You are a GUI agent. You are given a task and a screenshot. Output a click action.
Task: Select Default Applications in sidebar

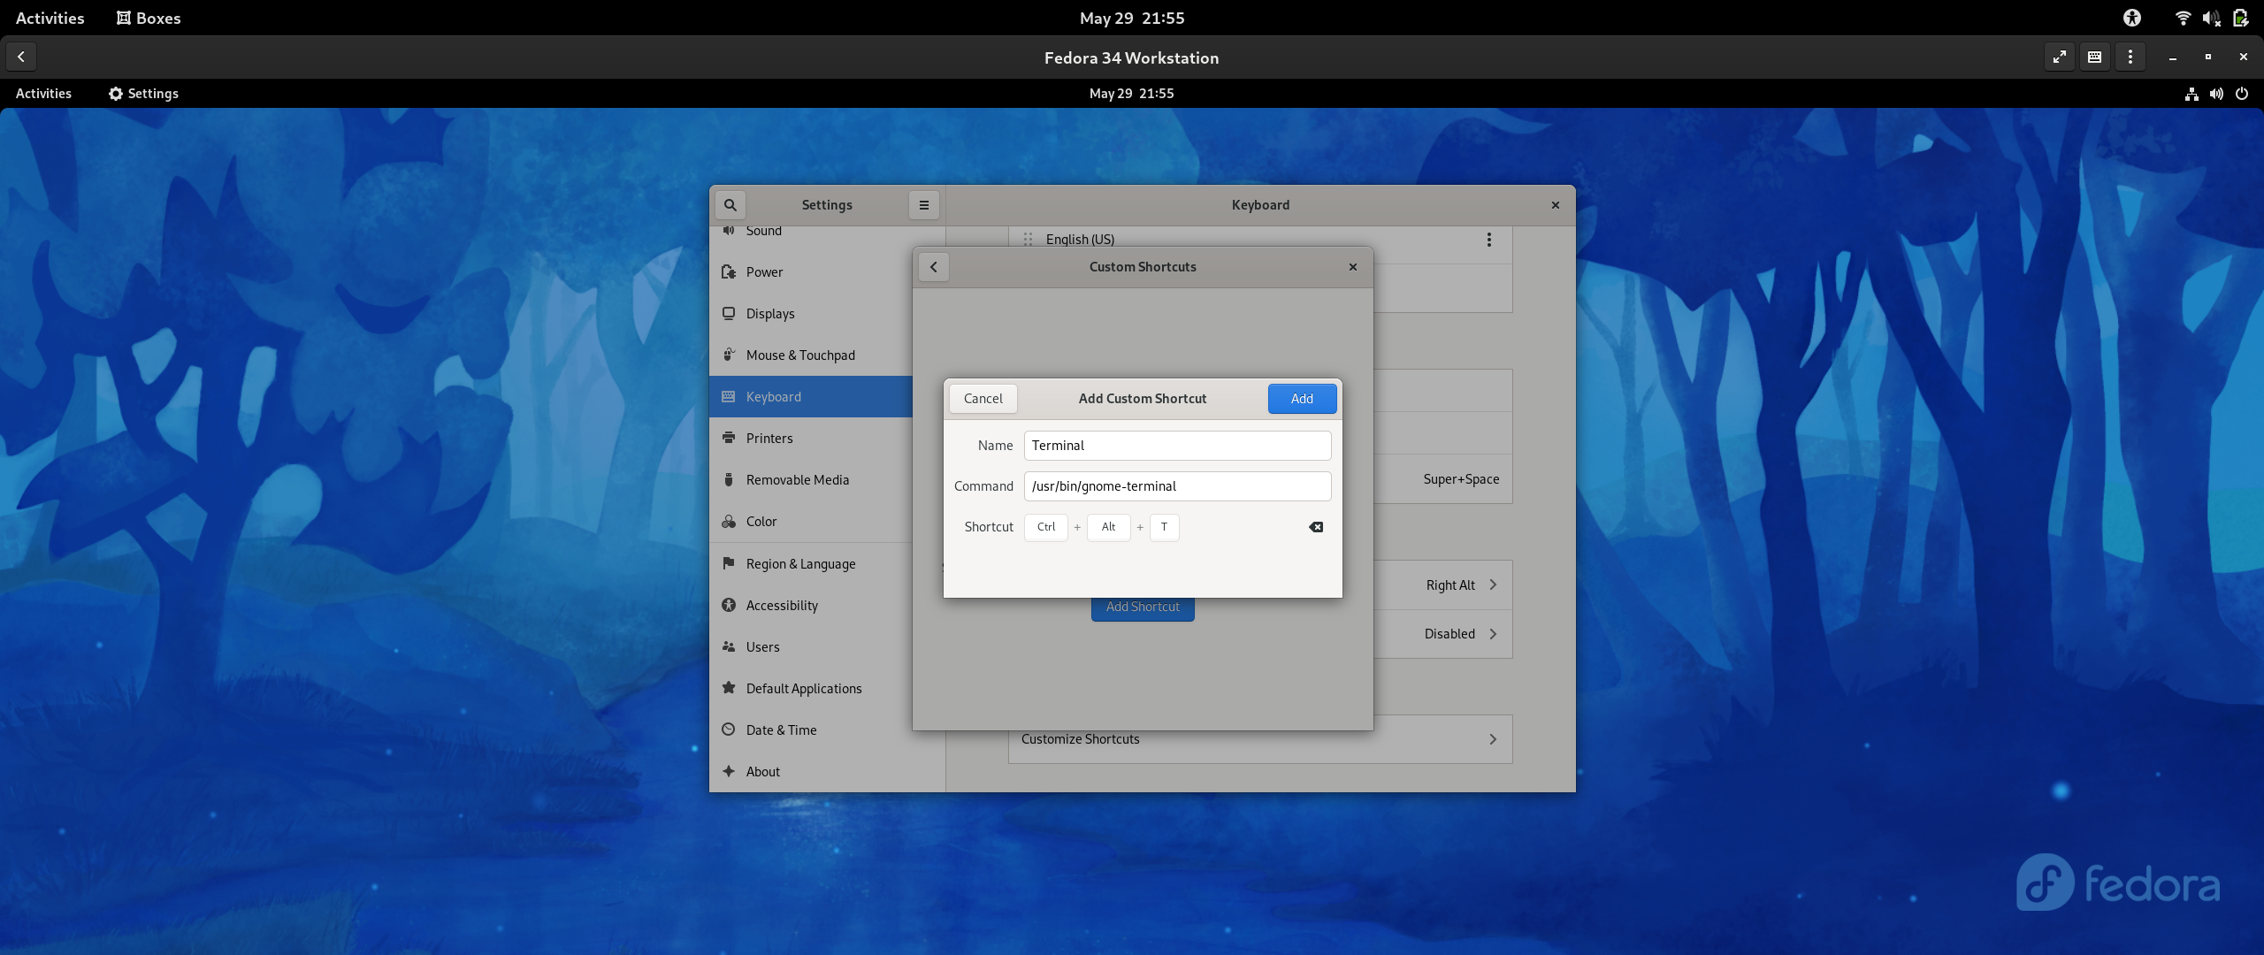click(811, 689)
